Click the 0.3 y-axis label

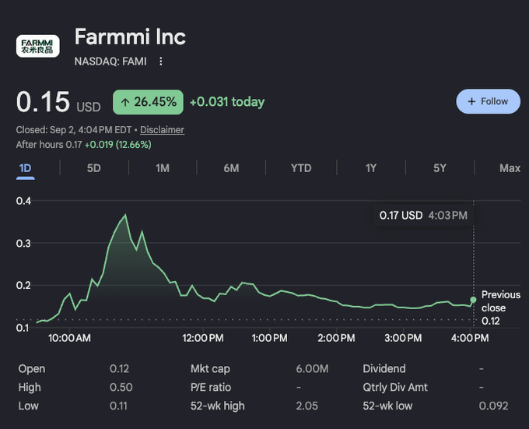click(23, 244)
